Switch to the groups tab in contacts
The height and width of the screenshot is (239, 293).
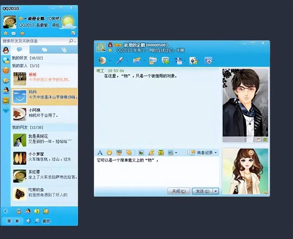click(x=44, y=50)
